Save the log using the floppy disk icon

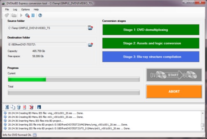click(x=39, y=107)
